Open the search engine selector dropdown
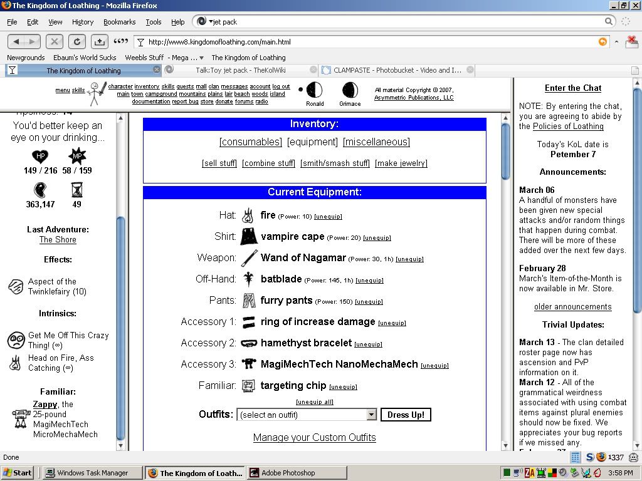 [203, 21]
